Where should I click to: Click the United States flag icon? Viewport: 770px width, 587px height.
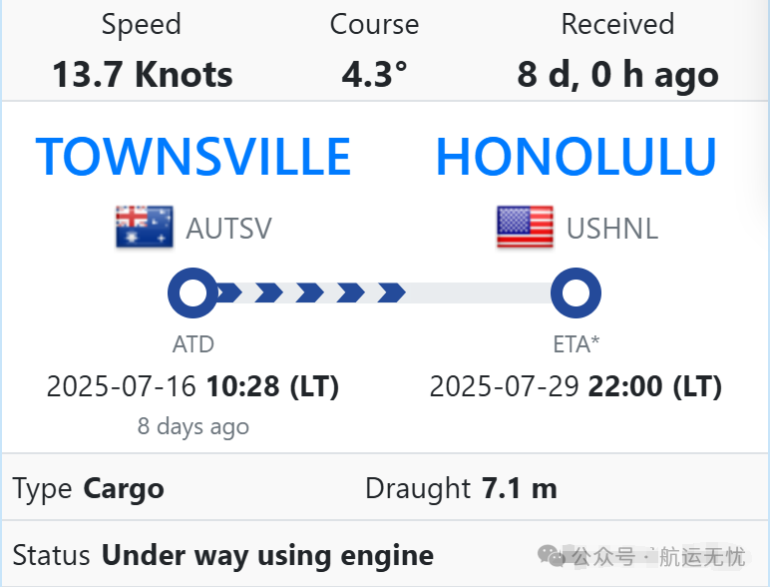(525, 227)
